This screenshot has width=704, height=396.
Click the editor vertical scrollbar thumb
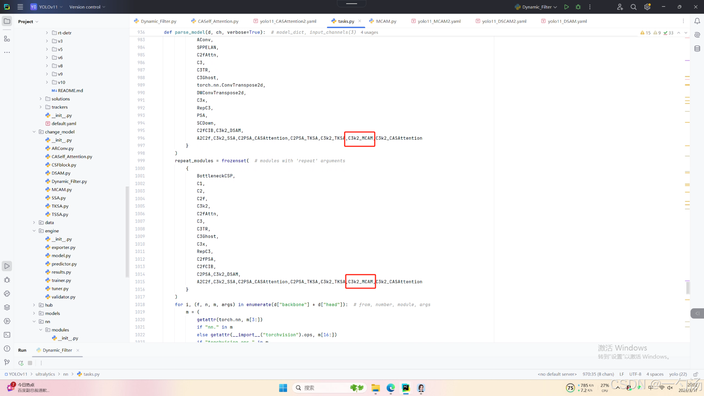tap(688, 287)
